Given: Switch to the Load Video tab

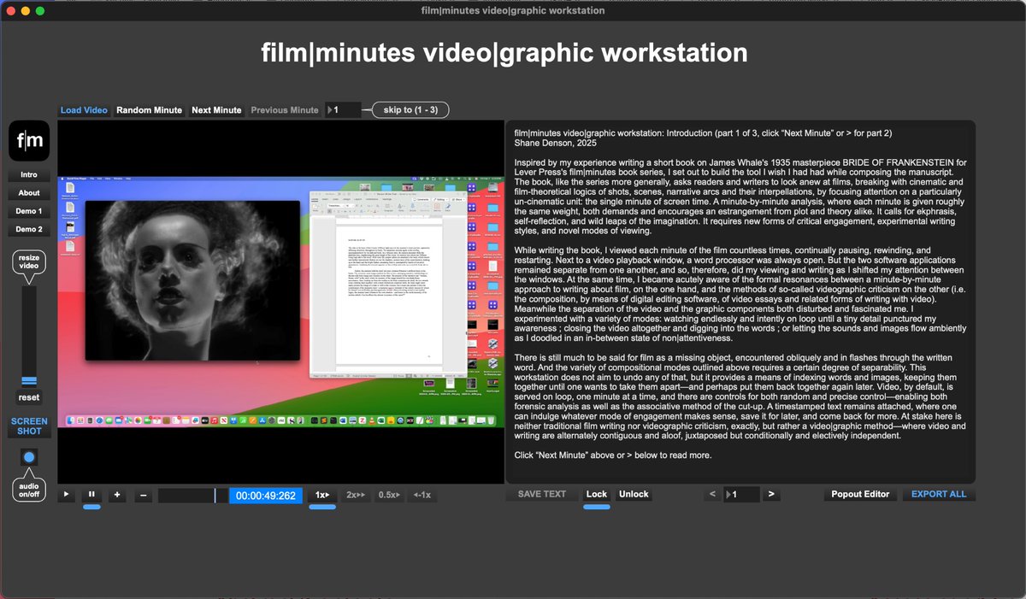Looking at the screenshot, I should point(83,109).
